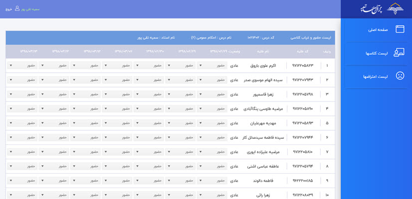Screen dimensions: 412x199
Task: Open 1398/03/13 dropdown for مرضیه علیزاده ایوری
Action: point(22,152)
